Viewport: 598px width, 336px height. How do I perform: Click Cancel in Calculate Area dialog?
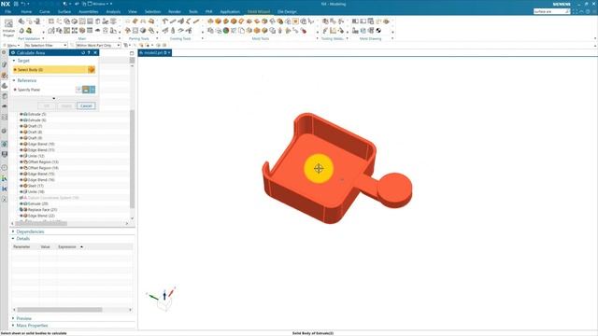[86, 105]
